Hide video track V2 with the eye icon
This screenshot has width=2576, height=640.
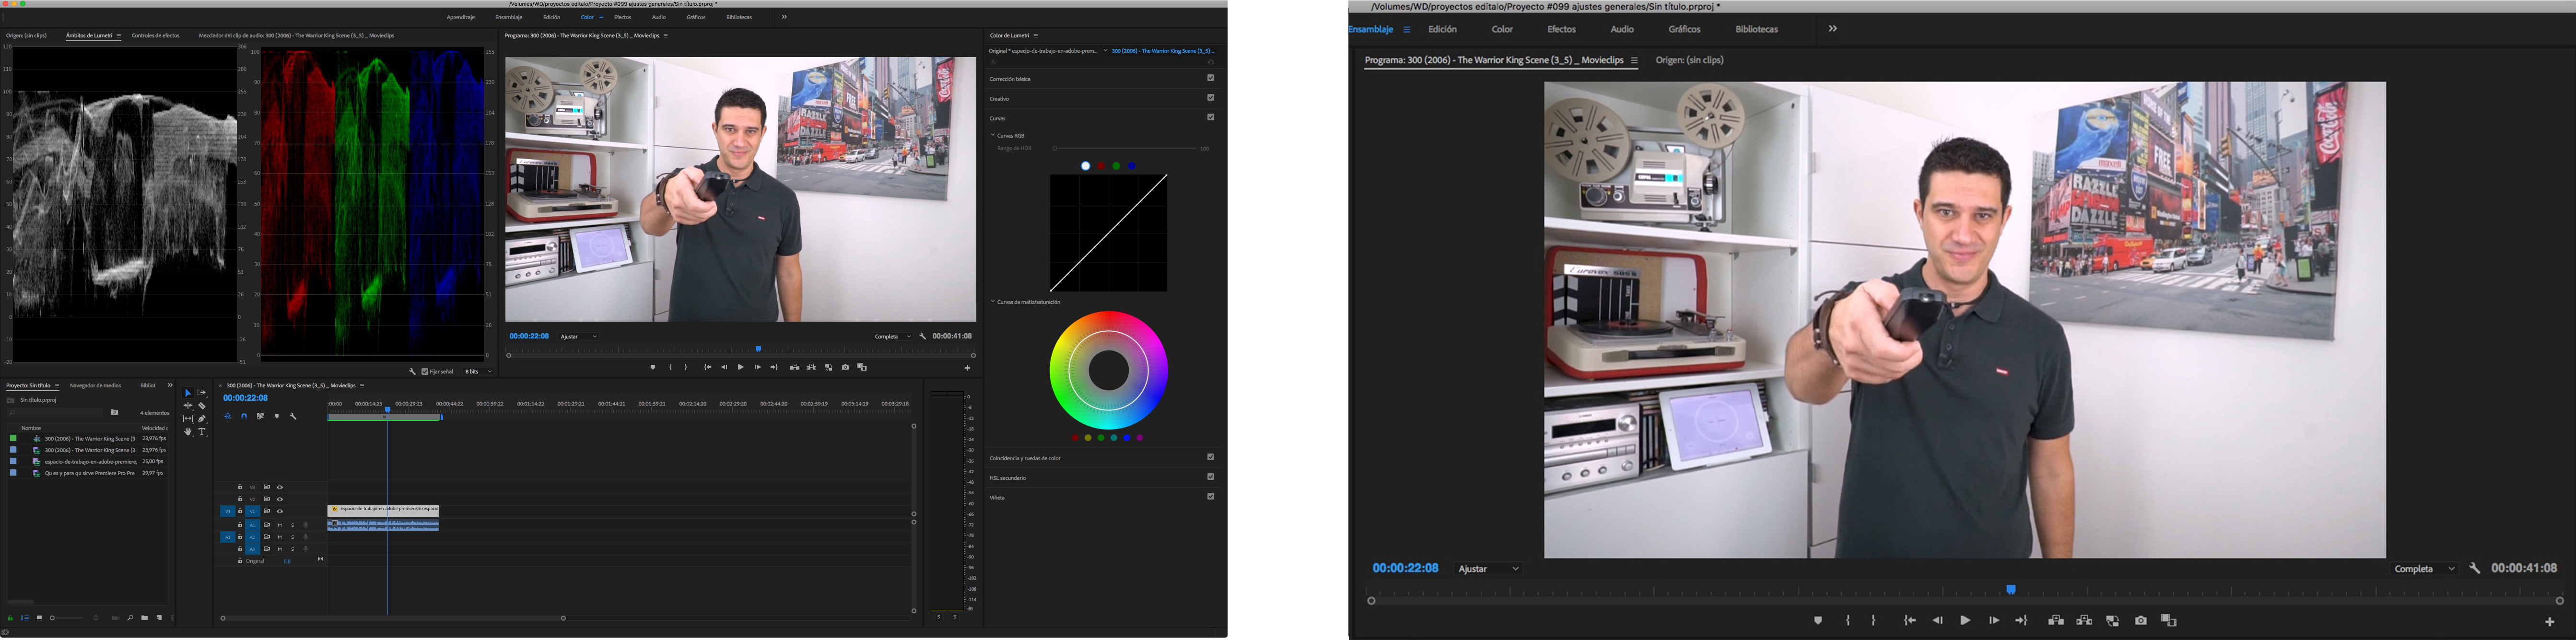pyautogui.click(x=280, y=499)
